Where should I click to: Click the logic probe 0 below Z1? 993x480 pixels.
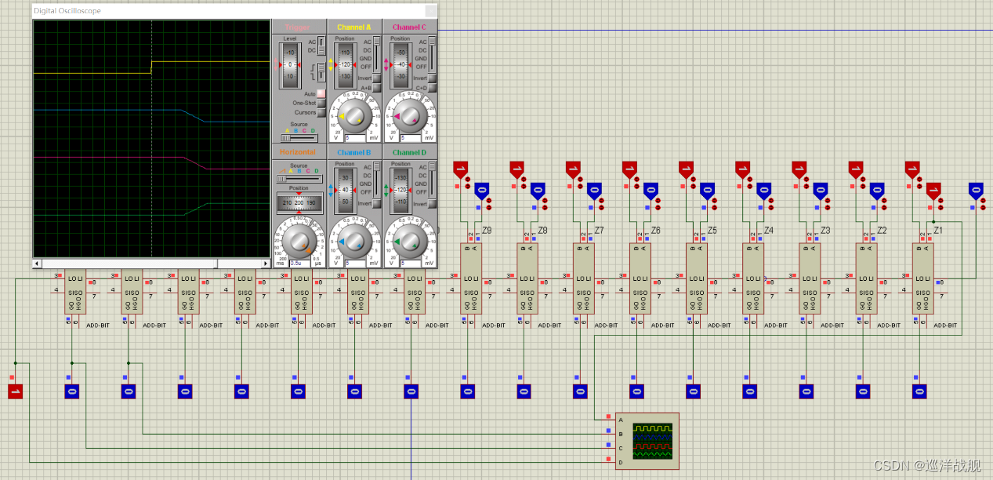pyautogui.click(x=919, y=391)
